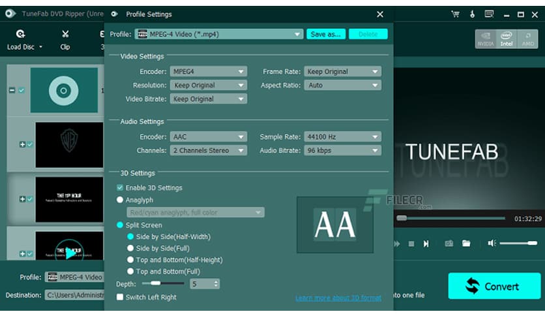The width and height of the screenshot is (545, 316).
Task: Check the Switch Left Right box
Action: [120, 297]
